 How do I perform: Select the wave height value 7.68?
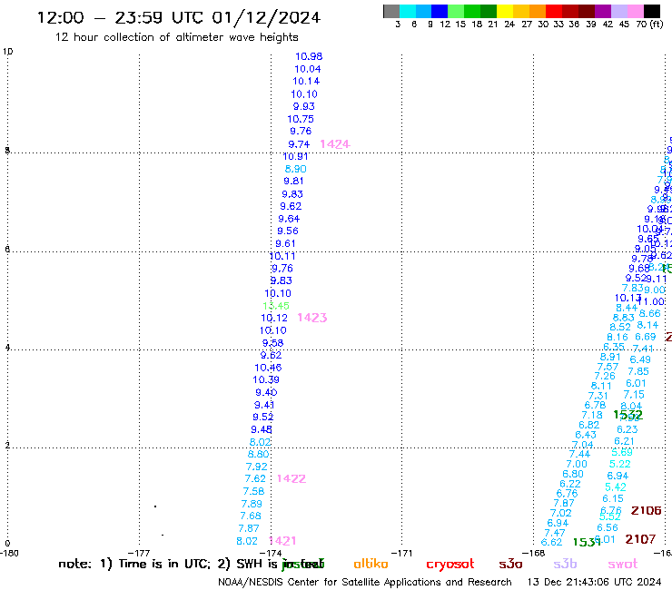click(x=251, y=516)
